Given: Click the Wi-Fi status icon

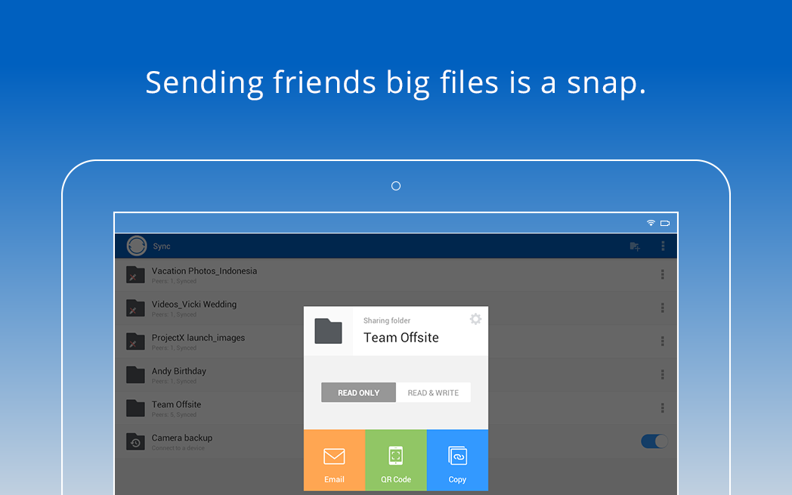Looking at the screenshot, I should tap(651, 223).
